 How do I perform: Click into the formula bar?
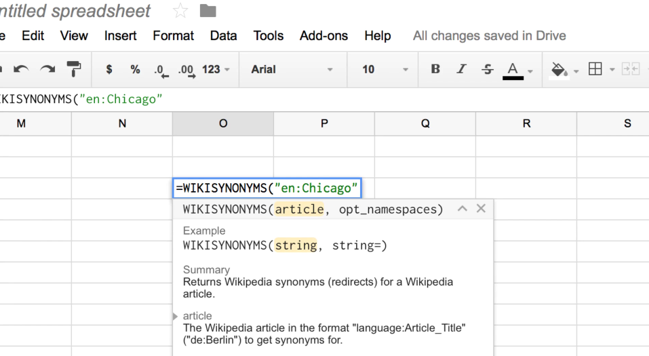pos(324,100)
